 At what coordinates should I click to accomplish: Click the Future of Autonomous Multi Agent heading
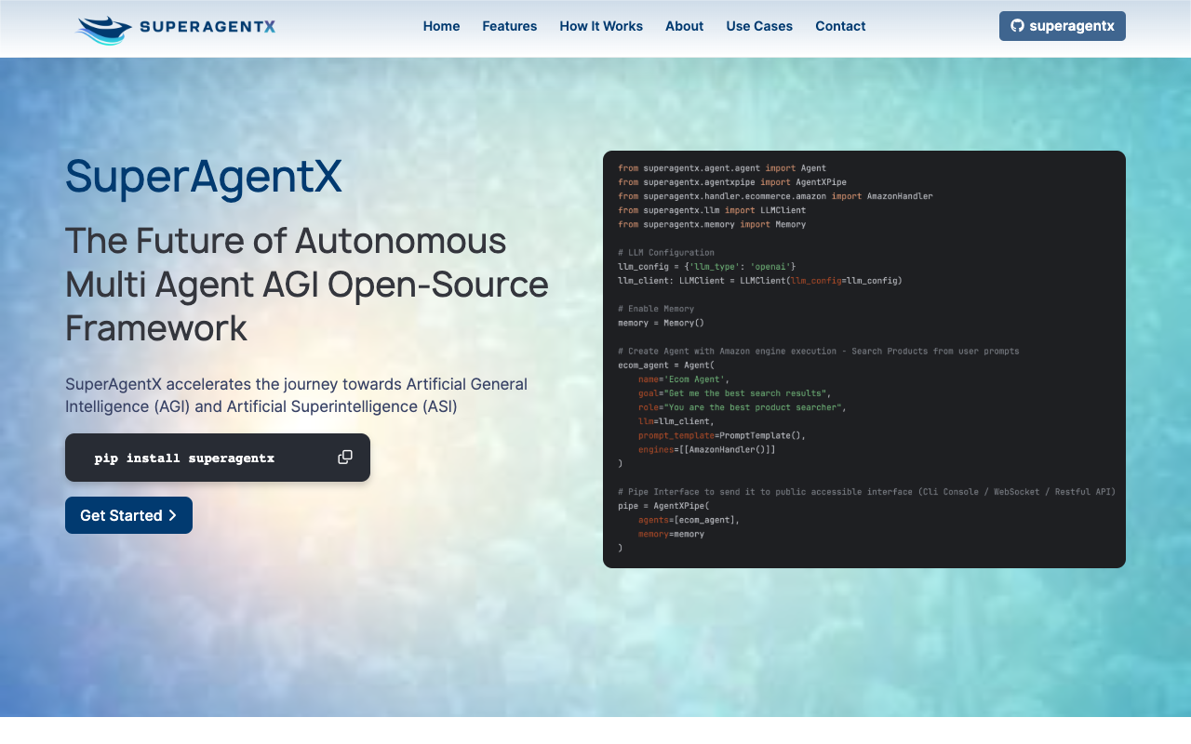307,284
